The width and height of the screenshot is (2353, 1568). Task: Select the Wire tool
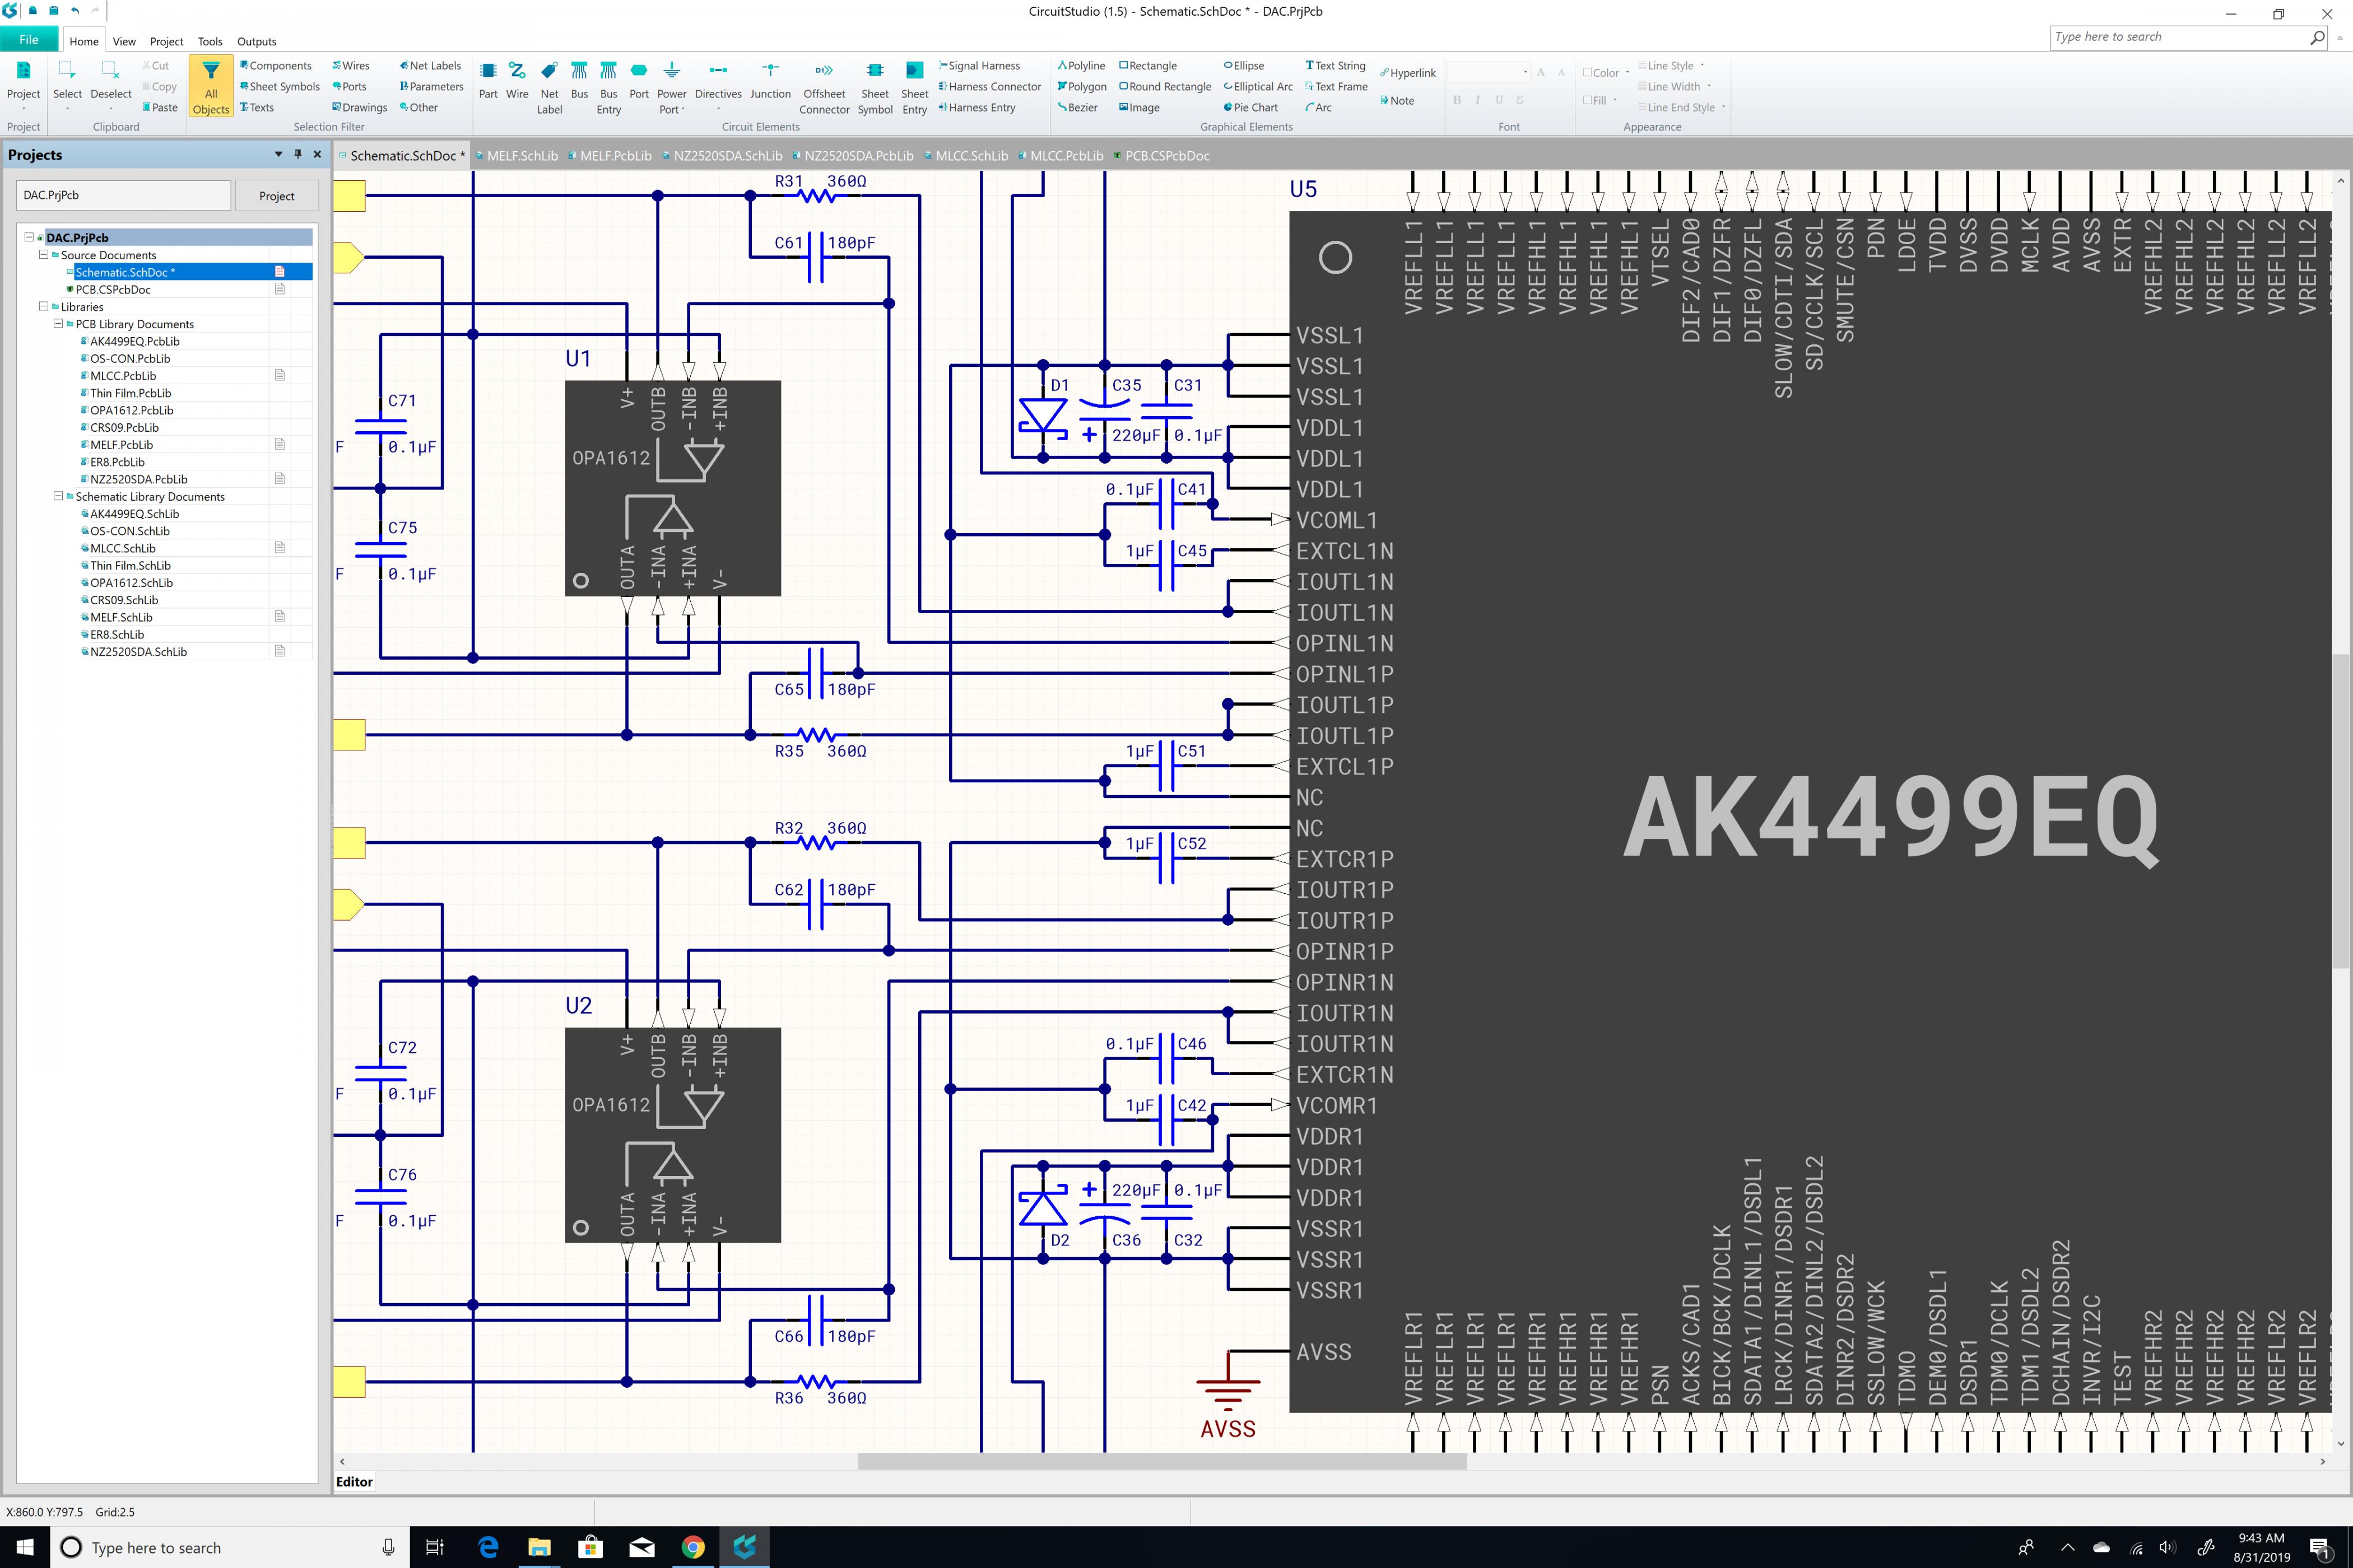[x=517, y=80]
